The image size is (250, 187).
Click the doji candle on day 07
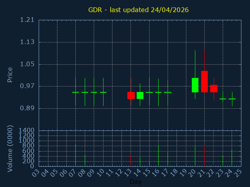tap(75, 92)
